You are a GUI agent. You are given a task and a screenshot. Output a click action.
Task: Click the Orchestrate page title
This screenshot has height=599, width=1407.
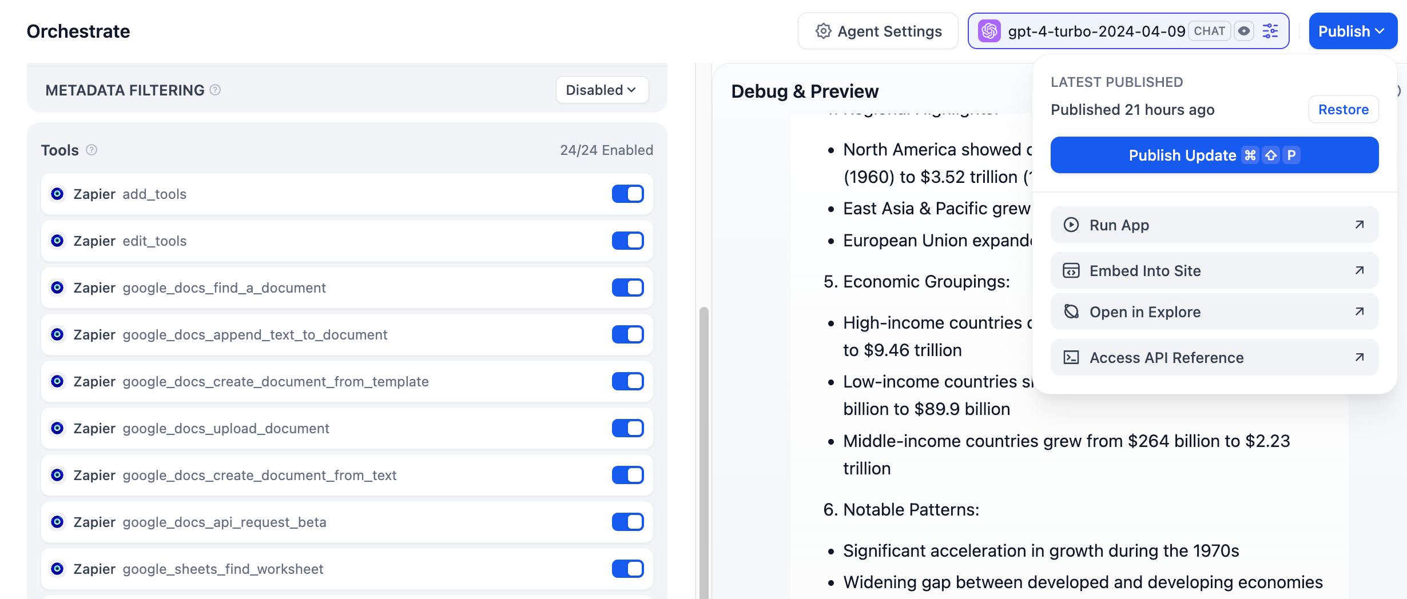click(x=78, y=31)
